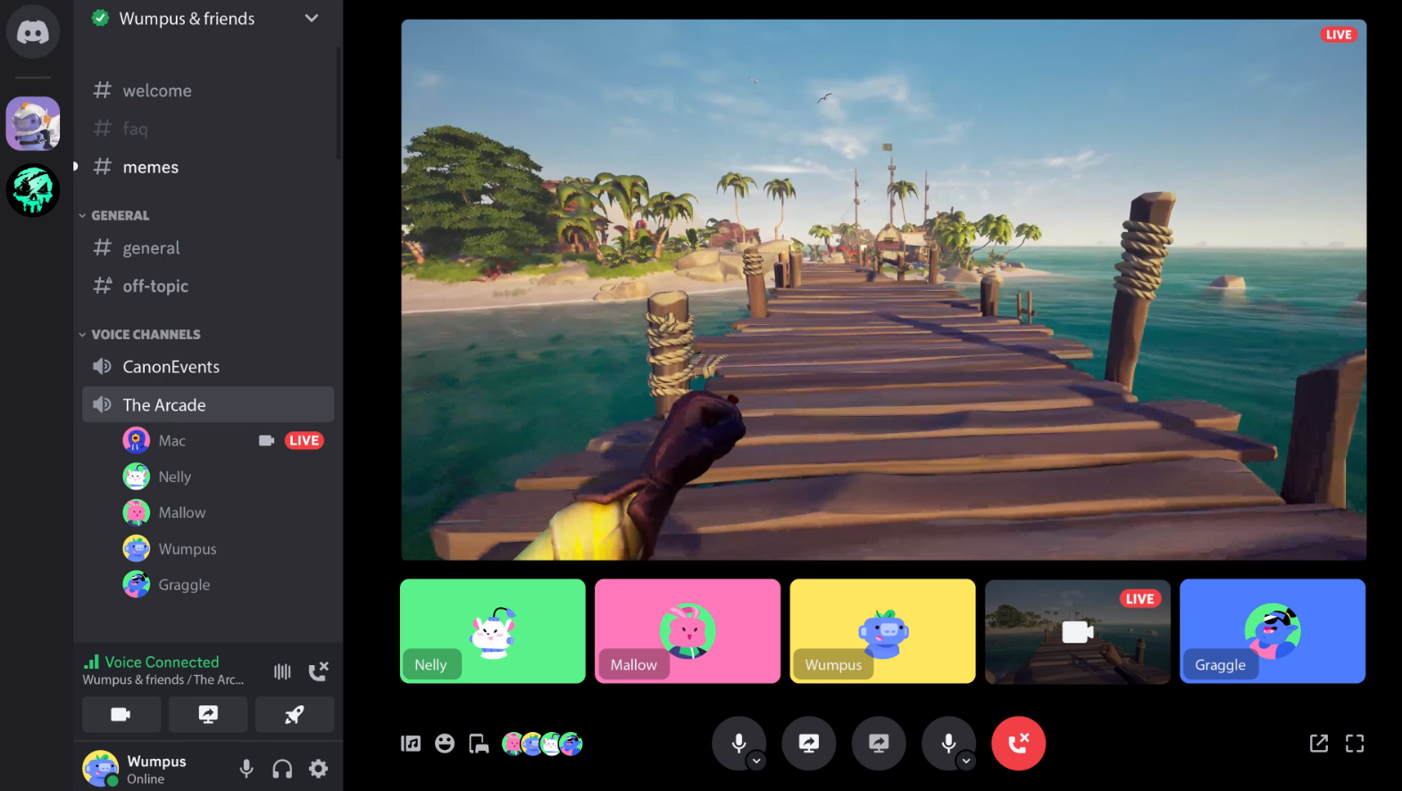Open the off-topic channel
Image resolution: width=1402 pixels, height=791 pixels.
[155, 286]
